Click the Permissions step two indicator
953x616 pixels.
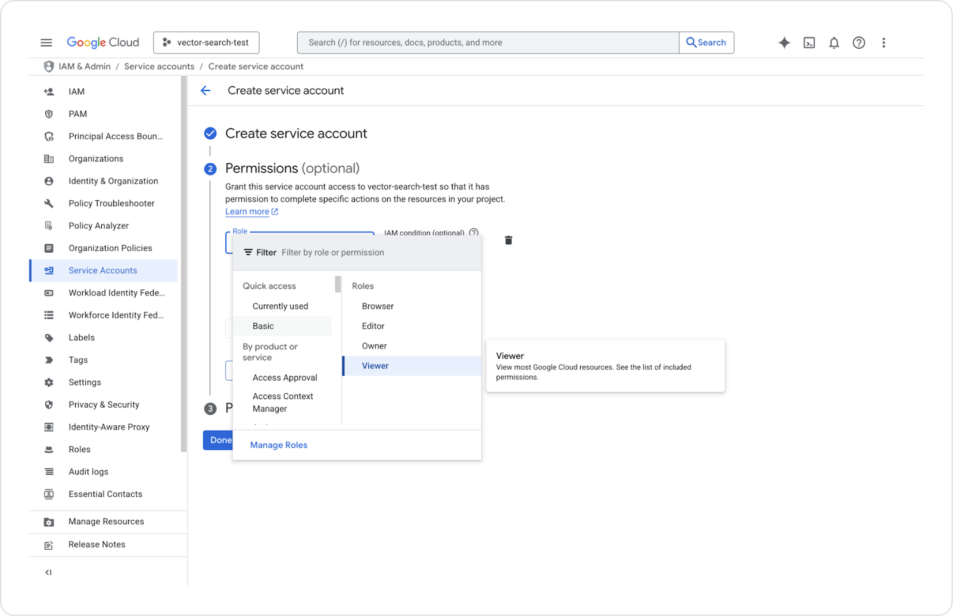pyautogui.click(x=210, y=169)
